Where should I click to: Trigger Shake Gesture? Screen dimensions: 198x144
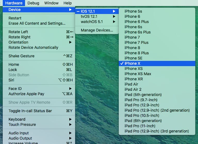coord(39,56)
